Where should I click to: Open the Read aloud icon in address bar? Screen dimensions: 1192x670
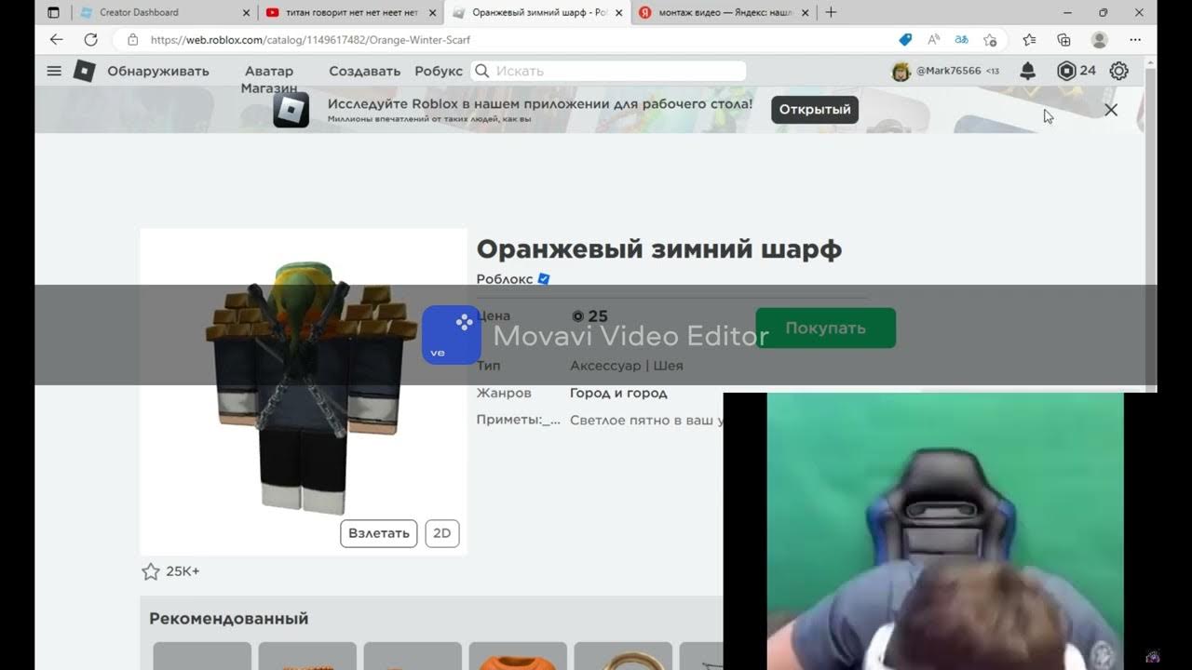[933, 40]
